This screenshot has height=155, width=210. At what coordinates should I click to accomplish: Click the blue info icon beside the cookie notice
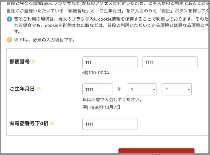pyautogui.click(x=9, y=19)
